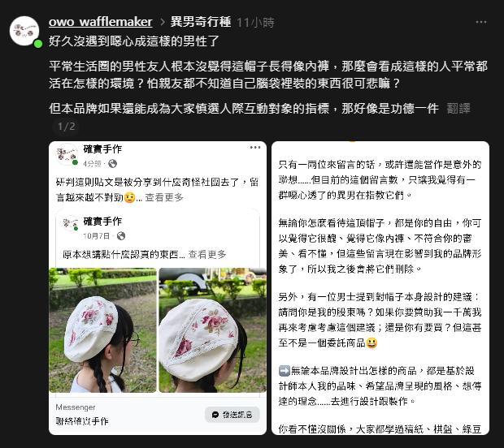
Task: Open the post's three-dot options menu
Action: click(x=481, y=22)
